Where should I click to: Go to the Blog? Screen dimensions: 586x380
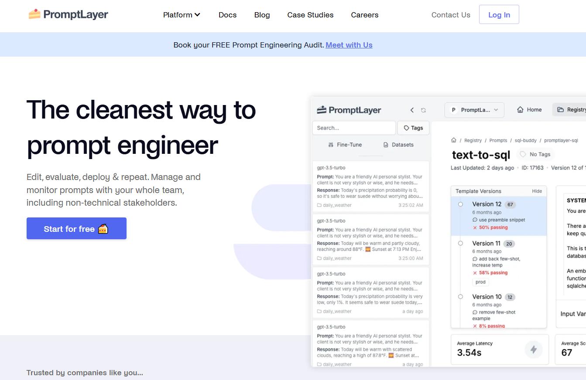(262, 15)
